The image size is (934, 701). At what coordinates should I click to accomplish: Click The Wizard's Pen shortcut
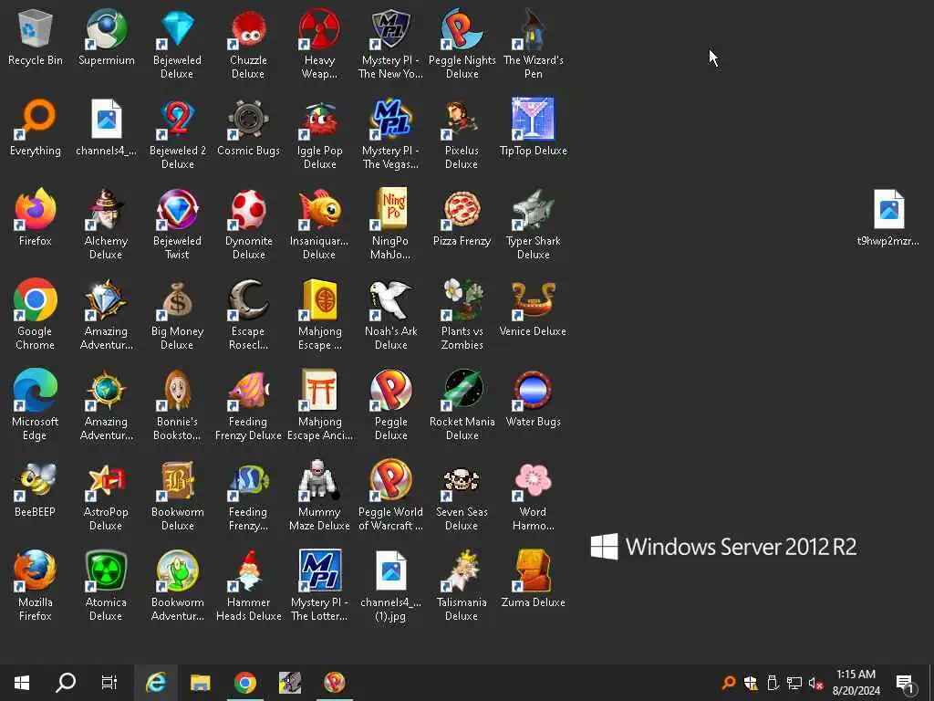[533, 44]
